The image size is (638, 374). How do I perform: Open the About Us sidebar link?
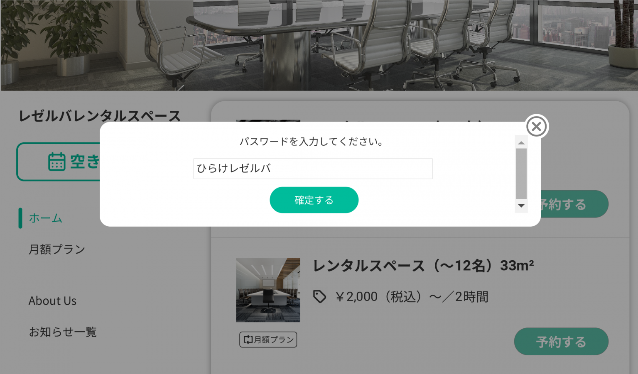point(52,301)
